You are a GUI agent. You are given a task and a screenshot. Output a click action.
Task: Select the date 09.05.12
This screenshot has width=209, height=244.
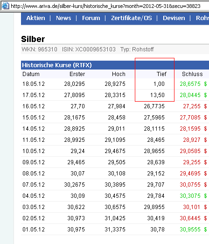34,162
